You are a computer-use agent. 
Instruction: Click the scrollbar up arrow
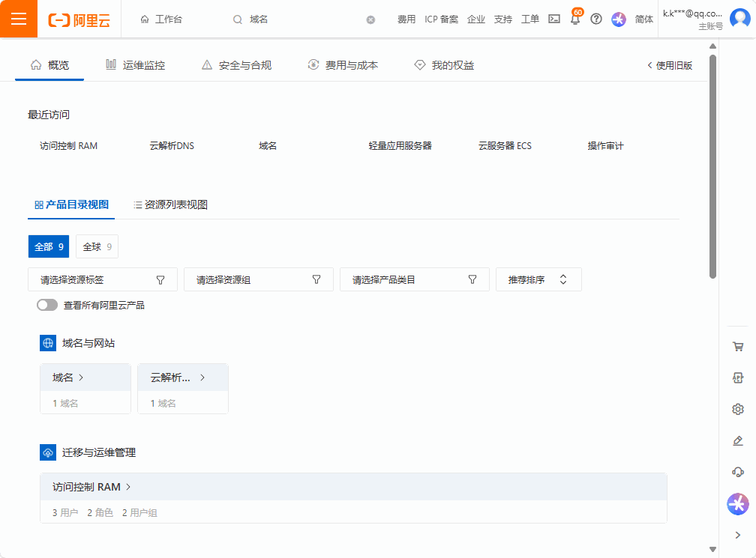(712, 46)
